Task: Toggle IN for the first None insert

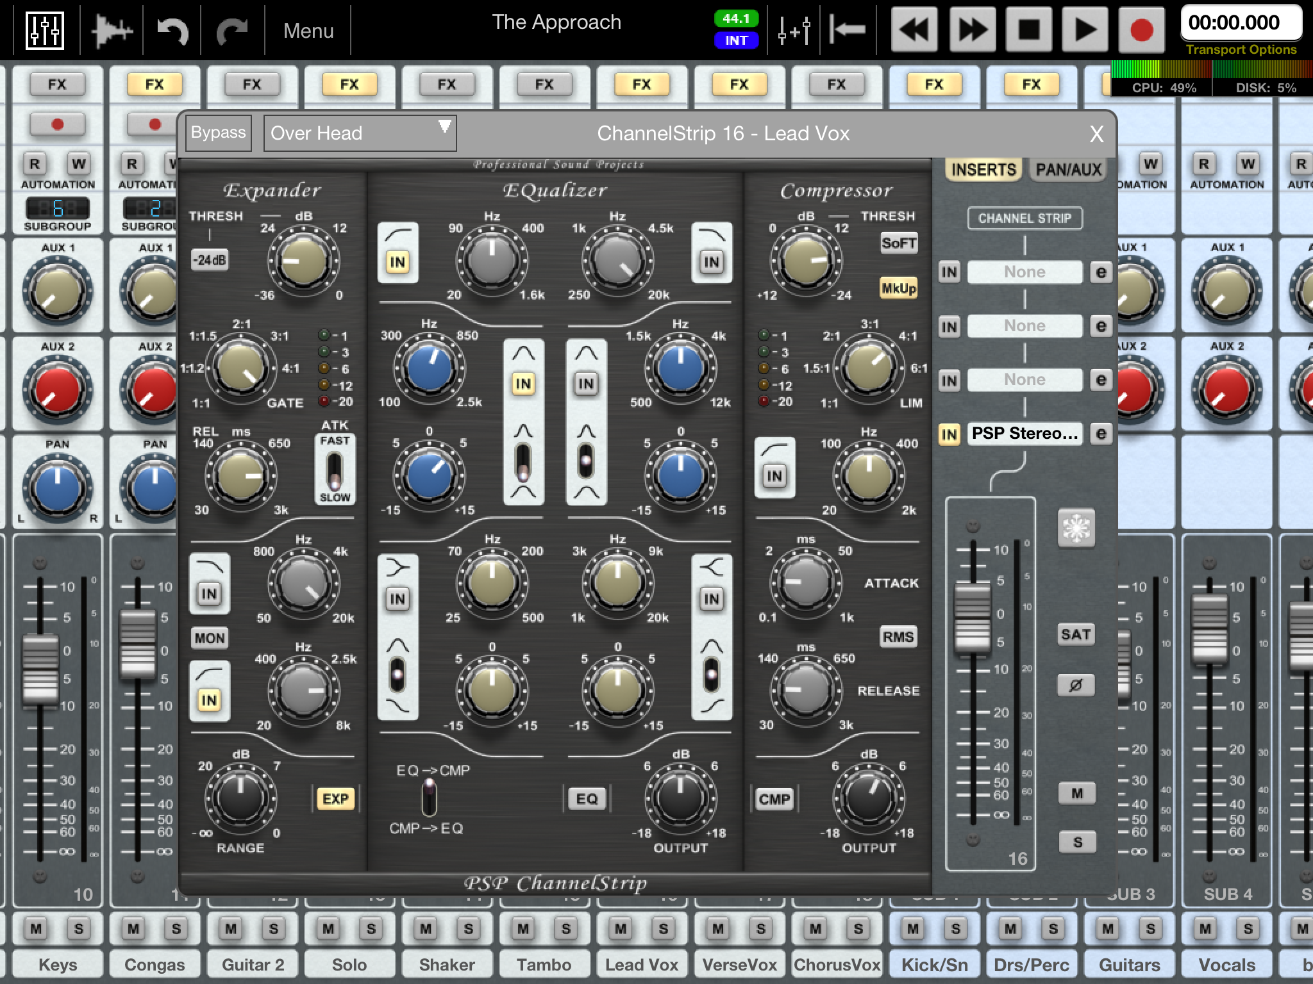Action: 949,272
